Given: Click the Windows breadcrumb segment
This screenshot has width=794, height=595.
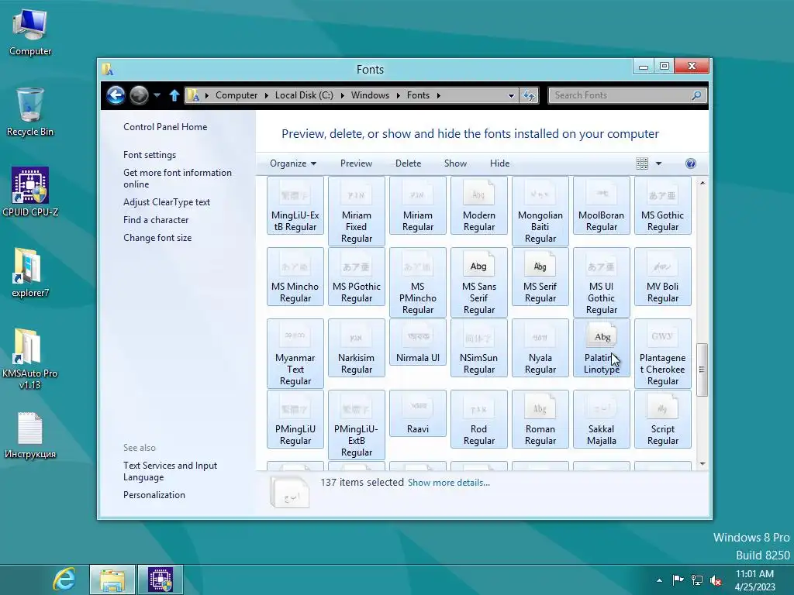Looking at the screenshot, I should (x=370, y=95).
